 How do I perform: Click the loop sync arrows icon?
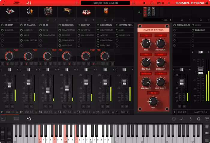29,119
